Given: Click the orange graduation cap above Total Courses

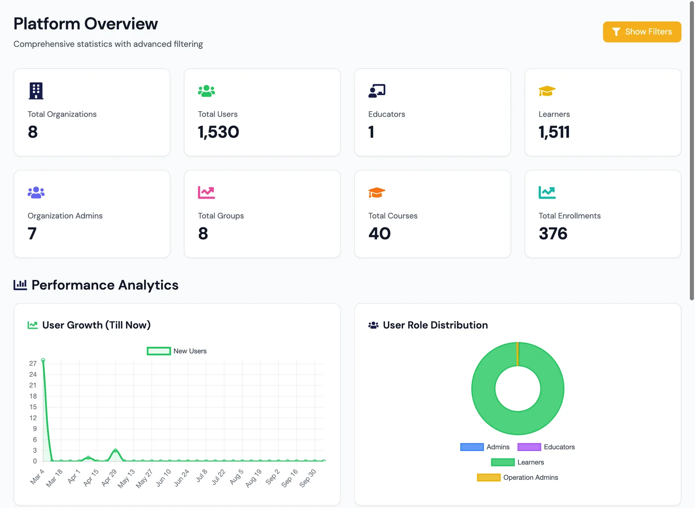Looking at the screenshot, I should click(x=377, y=193).
